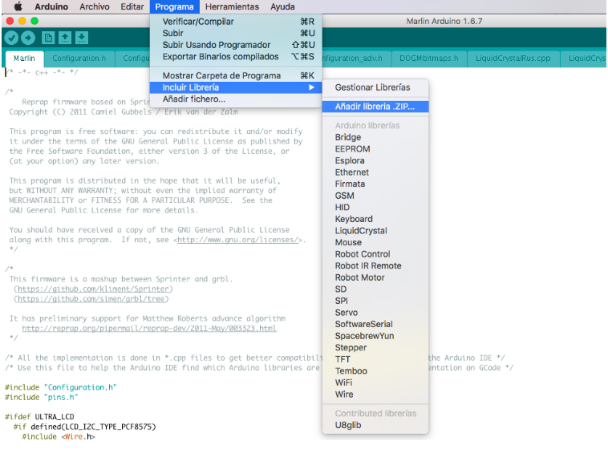Close the Programa menu
608x453 pixels.
pos(174,6)
